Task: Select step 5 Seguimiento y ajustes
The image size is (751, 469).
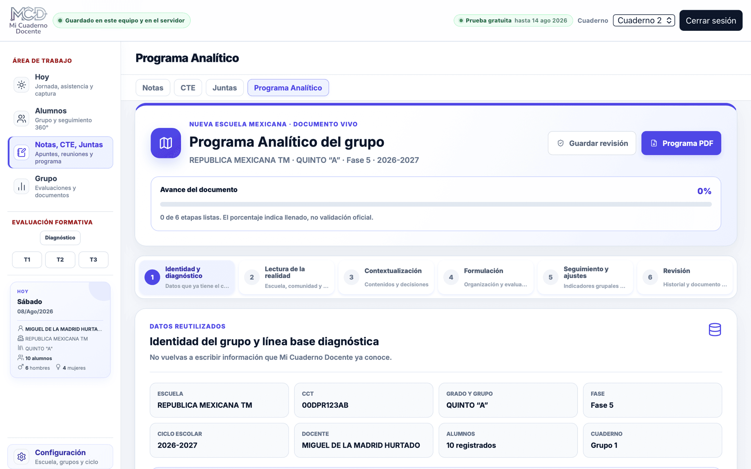Action: (585, 277)
